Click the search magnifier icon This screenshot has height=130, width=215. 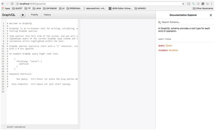pos(160,22)
